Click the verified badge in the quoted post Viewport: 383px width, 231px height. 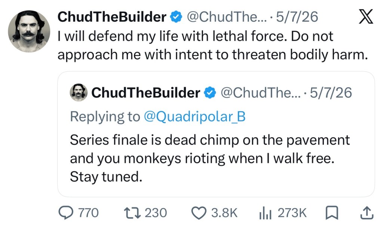click(x=210, y=93)
